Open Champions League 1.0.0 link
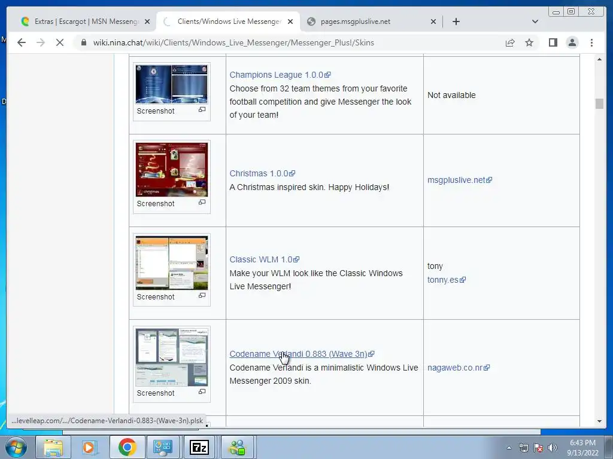613x459 pixels. click(280, 75)
